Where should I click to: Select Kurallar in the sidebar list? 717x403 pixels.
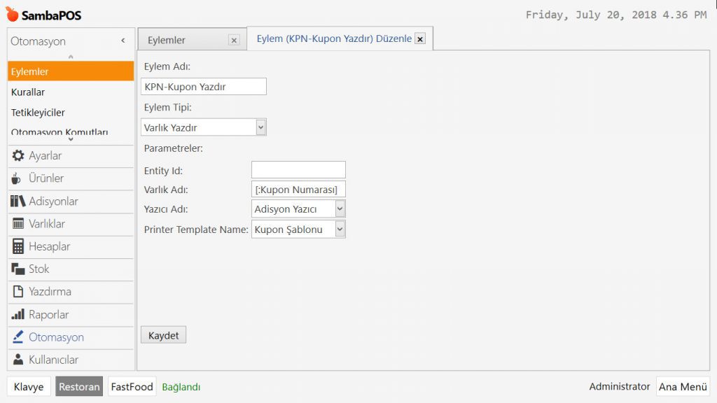[28, 92]
